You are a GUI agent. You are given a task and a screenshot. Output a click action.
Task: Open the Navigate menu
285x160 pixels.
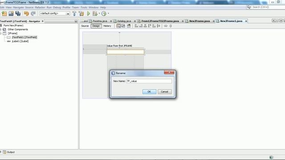tap(18, 8)
